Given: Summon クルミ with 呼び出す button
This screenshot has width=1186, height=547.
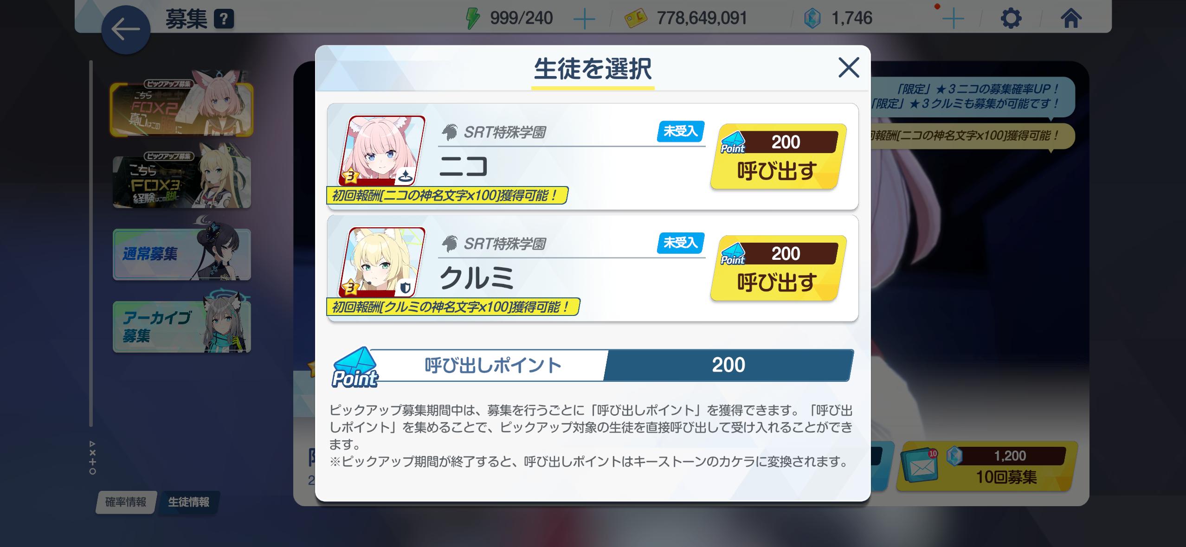Looking at the screenshot, I should click(x=778, y=268).
